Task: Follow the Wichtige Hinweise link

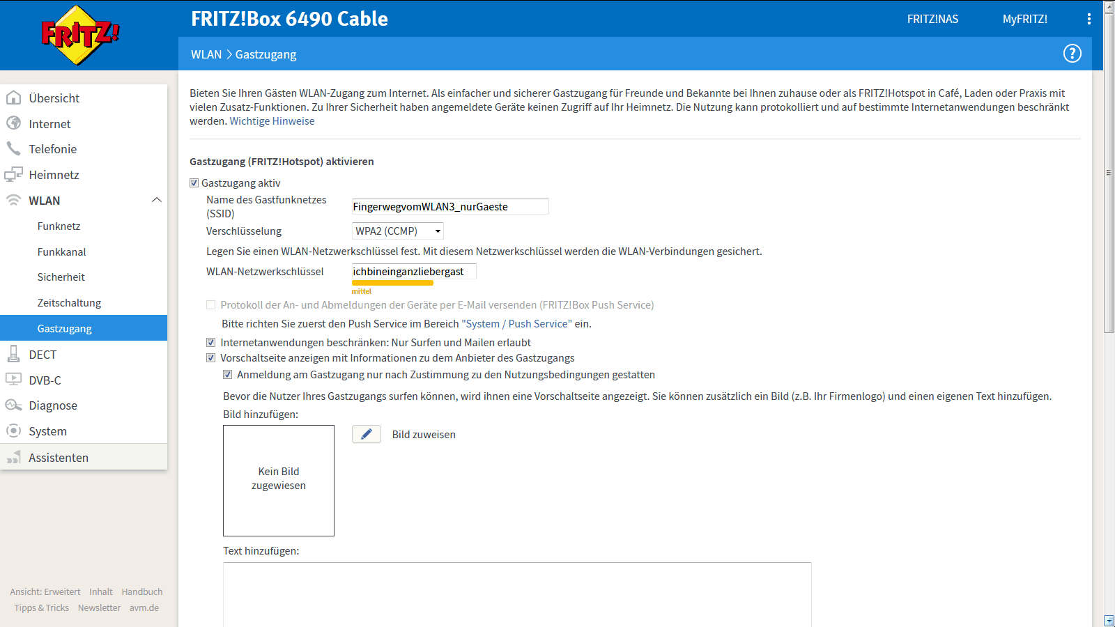Action: coord(272,121)
